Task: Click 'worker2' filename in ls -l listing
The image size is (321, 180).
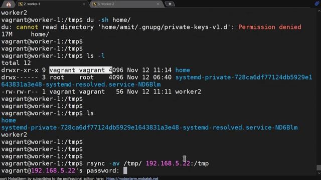Action: click(x=188, y=91)
